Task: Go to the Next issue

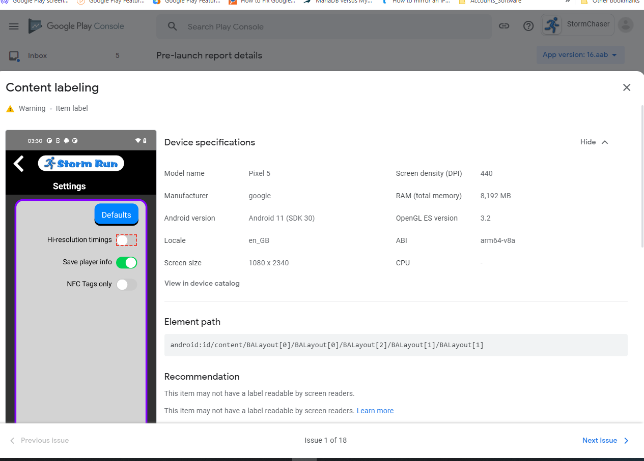Action: click(x=605, y=440)
